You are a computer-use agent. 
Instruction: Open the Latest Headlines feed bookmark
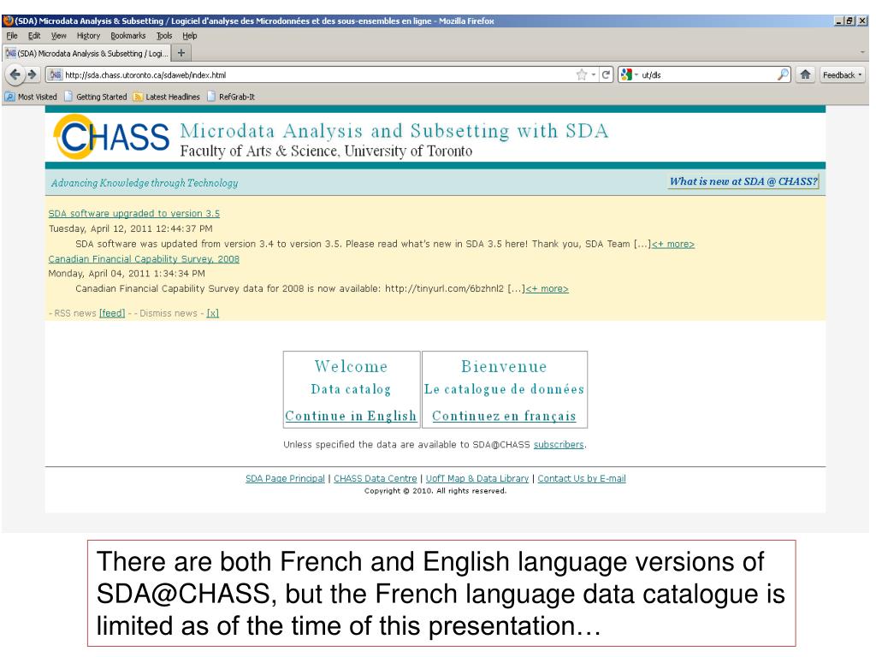tap(167, 97)
